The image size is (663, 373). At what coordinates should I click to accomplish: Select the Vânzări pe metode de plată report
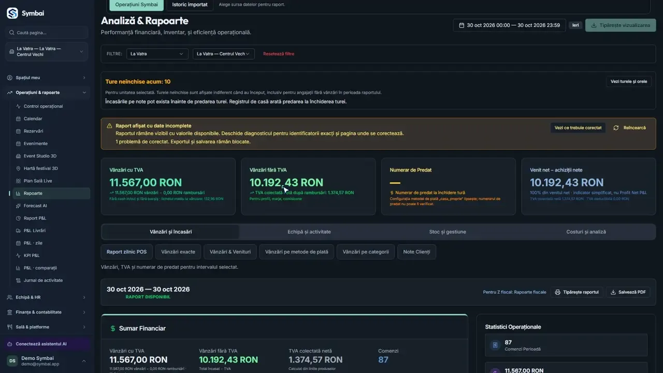coord(296,252)
